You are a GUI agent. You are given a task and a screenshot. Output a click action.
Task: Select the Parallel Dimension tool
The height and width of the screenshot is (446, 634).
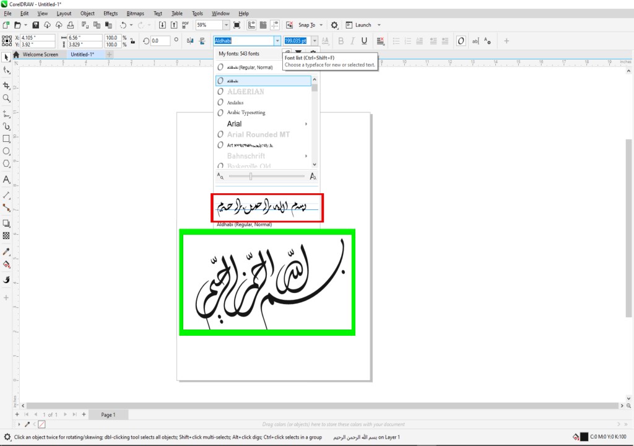click(6, 195)
